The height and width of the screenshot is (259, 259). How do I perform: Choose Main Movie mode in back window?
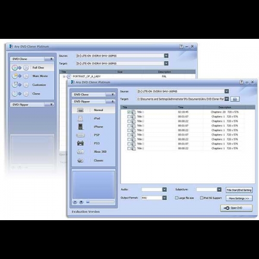click(32, 76)
